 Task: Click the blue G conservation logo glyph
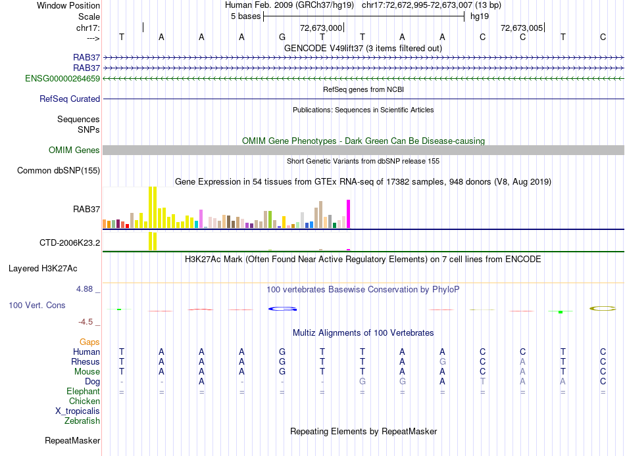[283, 309]
